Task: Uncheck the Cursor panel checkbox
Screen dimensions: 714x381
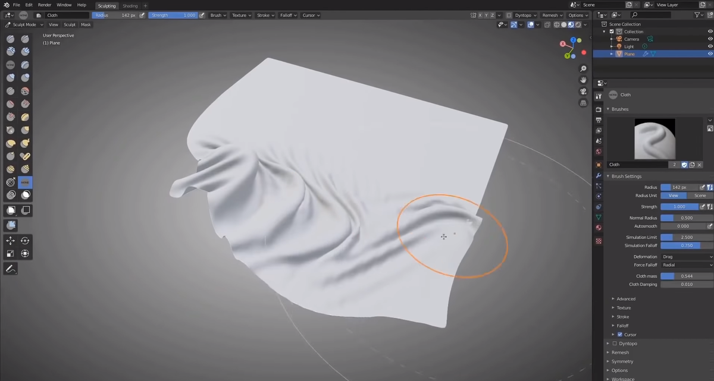Action: (x=620, y=335)
